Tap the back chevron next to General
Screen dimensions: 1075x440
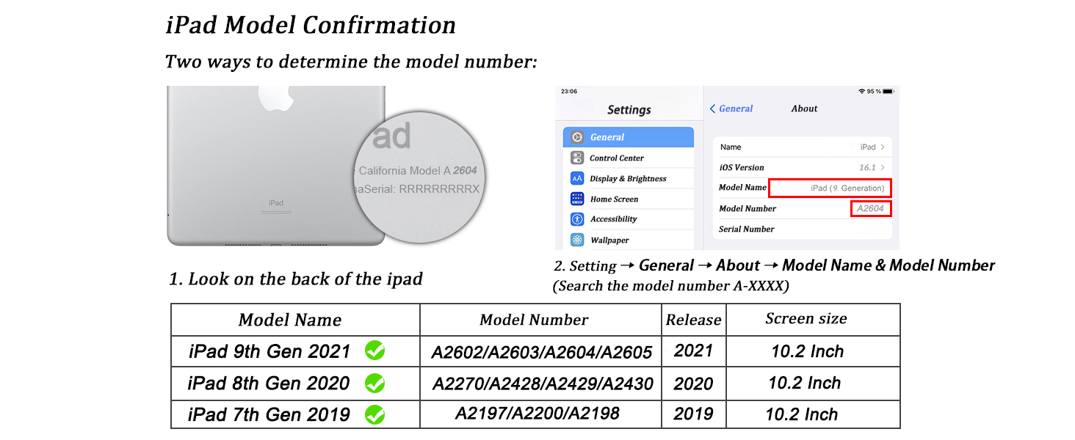pos(713,109)
